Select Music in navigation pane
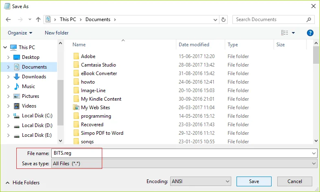The height and width of the screenshot is (192, 320). 28,86
